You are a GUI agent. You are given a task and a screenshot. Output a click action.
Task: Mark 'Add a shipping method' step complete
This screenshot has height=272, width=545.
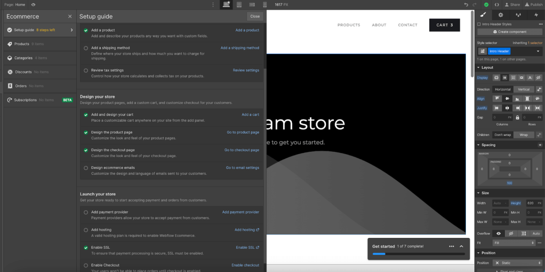coord(86,48)
